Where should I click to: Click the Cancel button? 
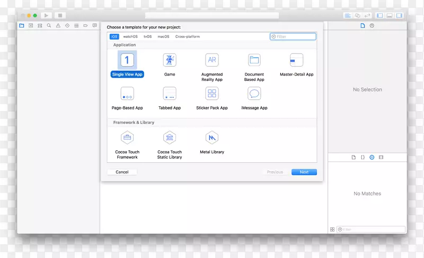(x=122, y=172)
